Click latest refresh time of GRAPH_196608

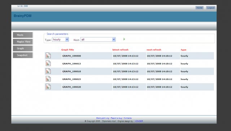[126, 56]
